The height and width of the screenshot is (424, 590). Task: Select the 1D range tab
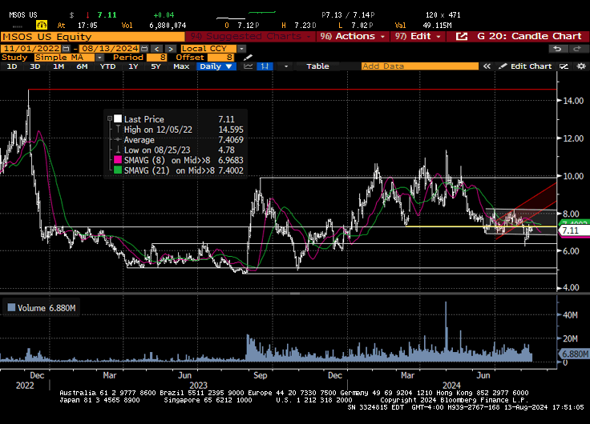(12, 66)
